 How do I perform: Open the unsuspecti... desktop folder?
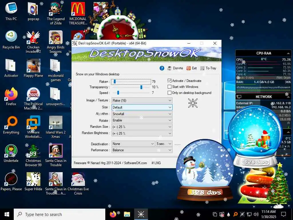pyautogui.click(x=56, y=97)
